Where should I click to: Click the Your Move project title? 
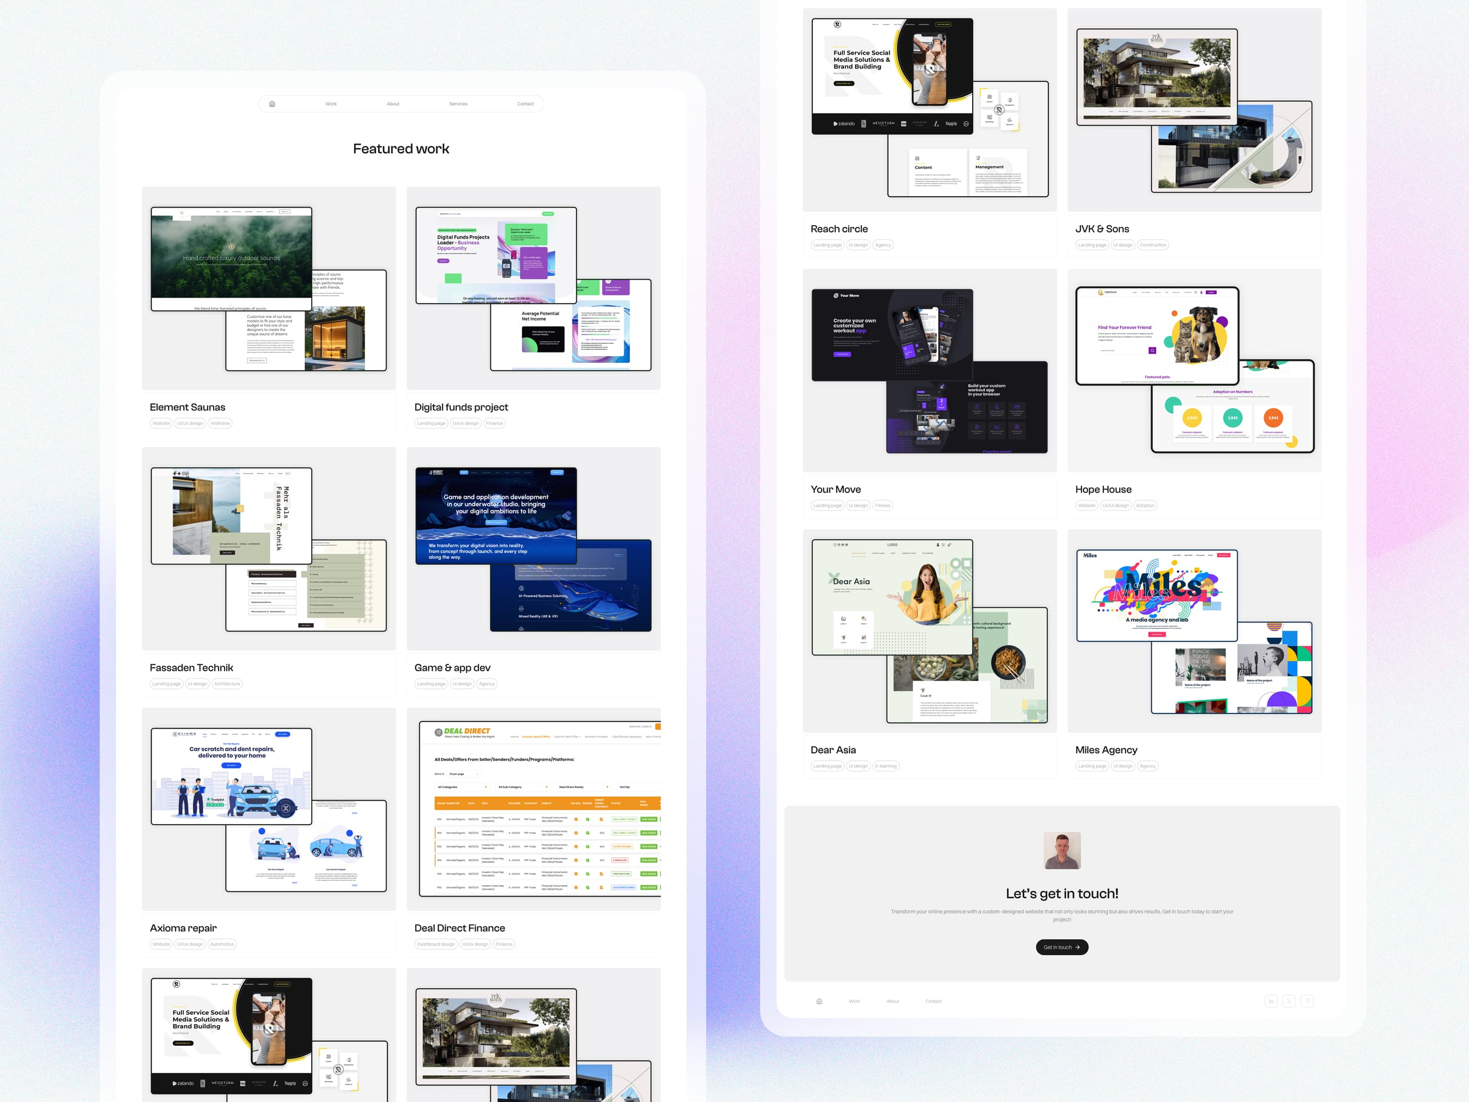click(x=835, y=489)
